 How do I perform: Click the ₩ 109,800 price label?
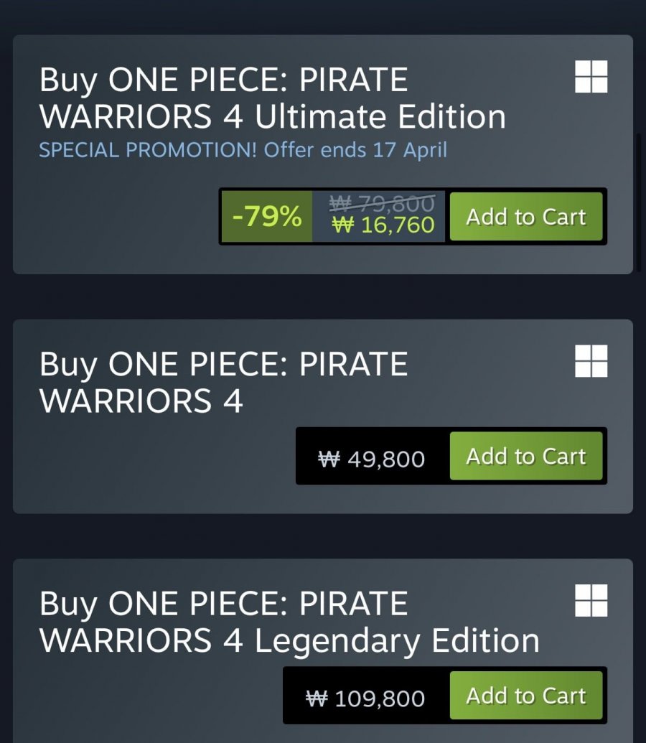[x=365, y=698]
